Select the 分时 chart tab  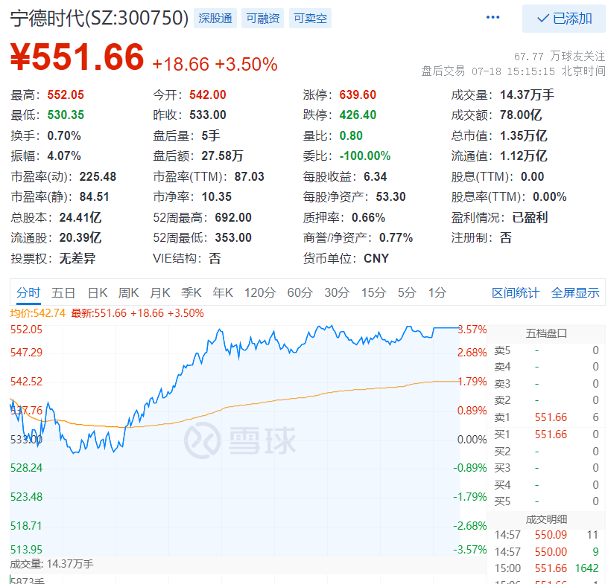click(28, 292)
